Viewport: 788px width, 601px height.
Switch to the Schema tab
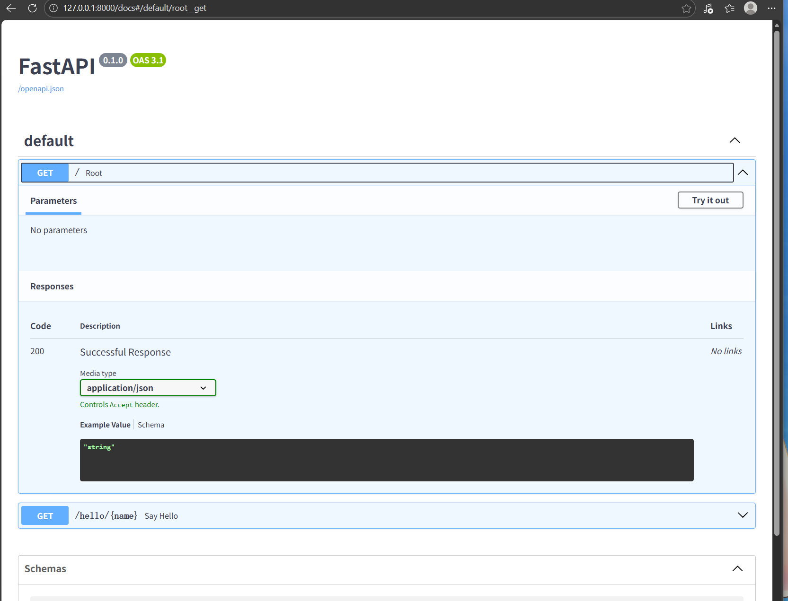pyautogui.click(x=151, y=425)
